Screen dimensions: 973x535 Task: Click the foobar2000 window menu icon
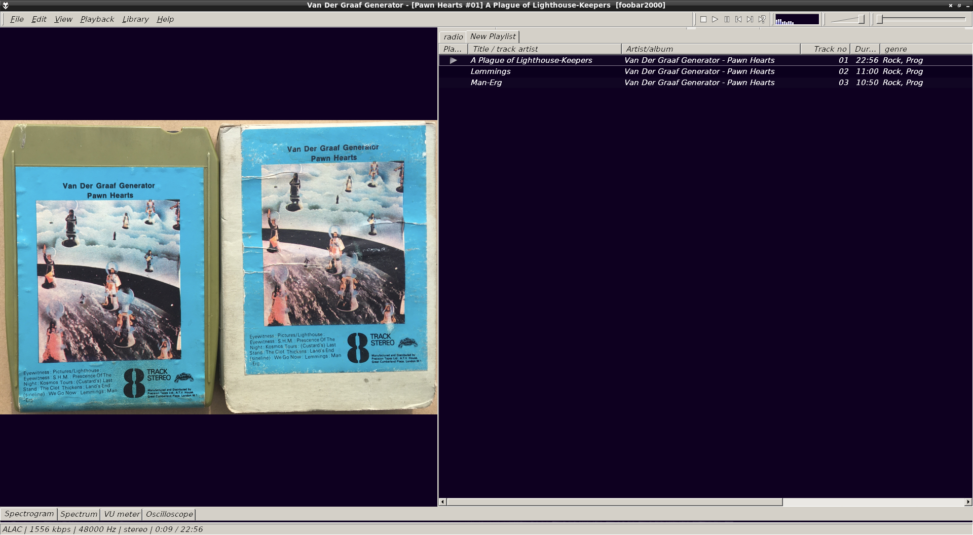(x=6, y=5)
